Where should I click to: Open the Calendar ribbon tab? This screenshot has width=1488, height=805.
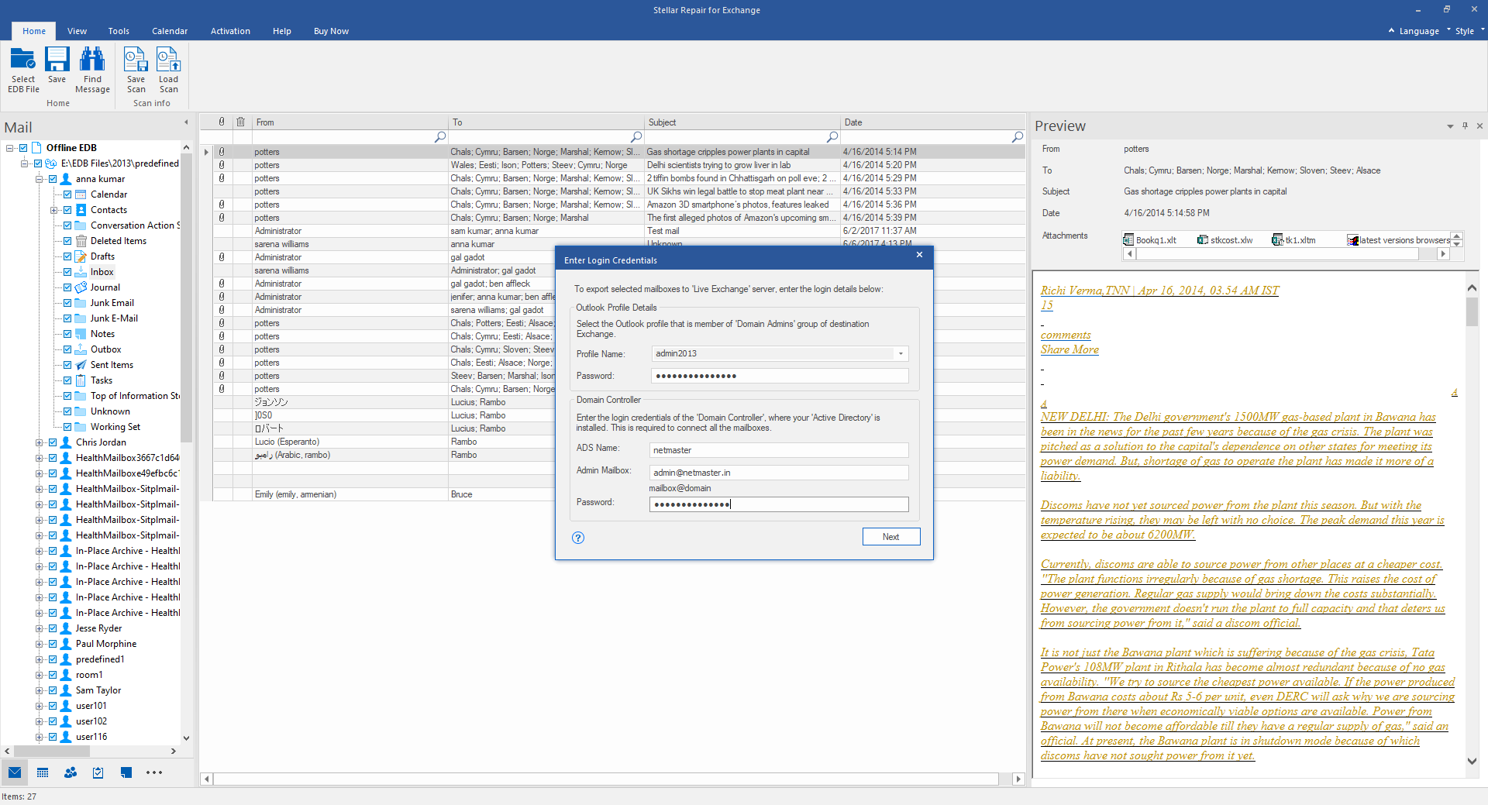(x=170, y=31)
